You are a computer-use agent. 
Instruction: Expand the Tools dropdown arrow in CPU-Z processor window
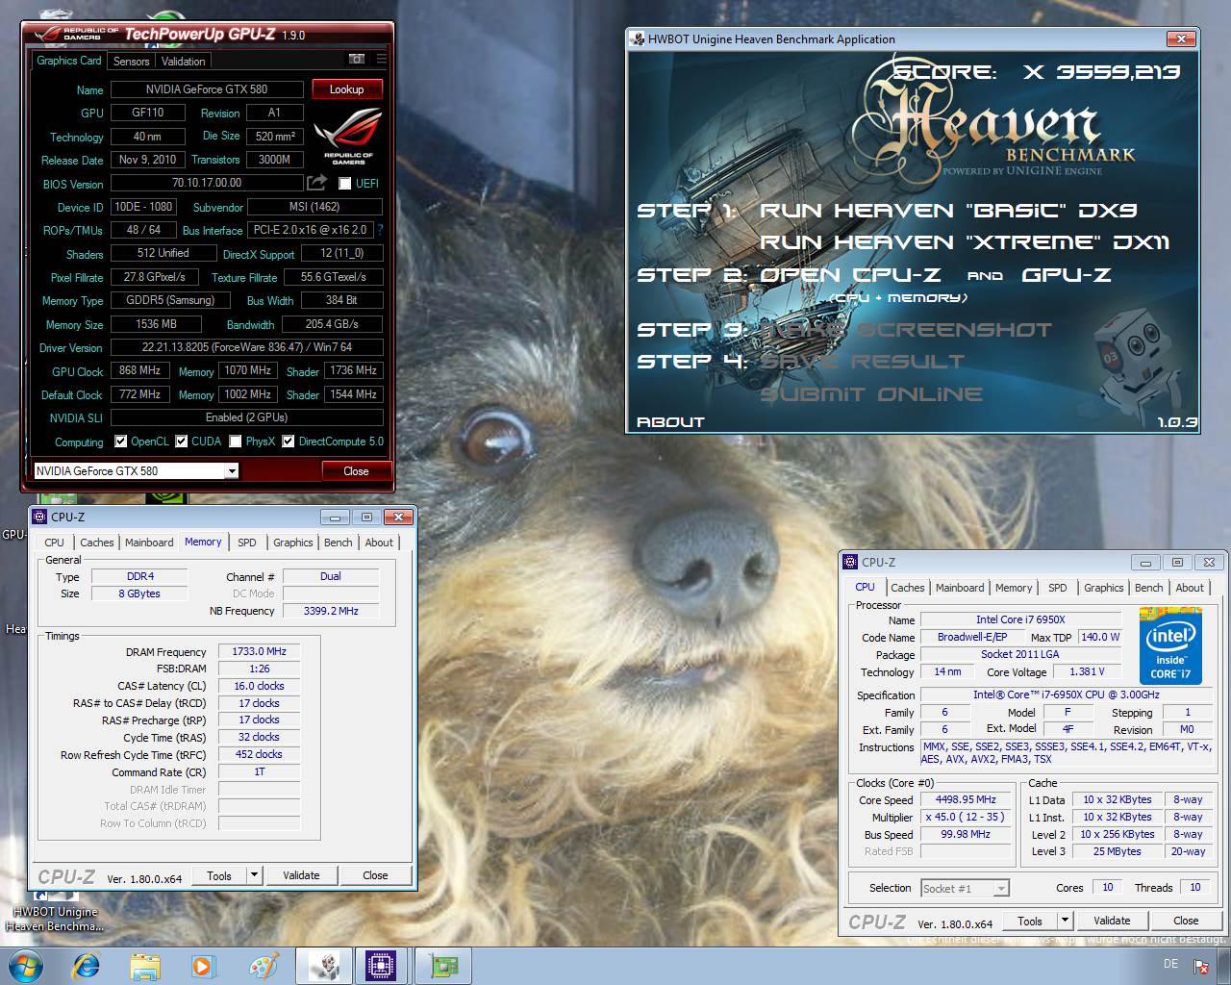click(x=1065, y=921)
